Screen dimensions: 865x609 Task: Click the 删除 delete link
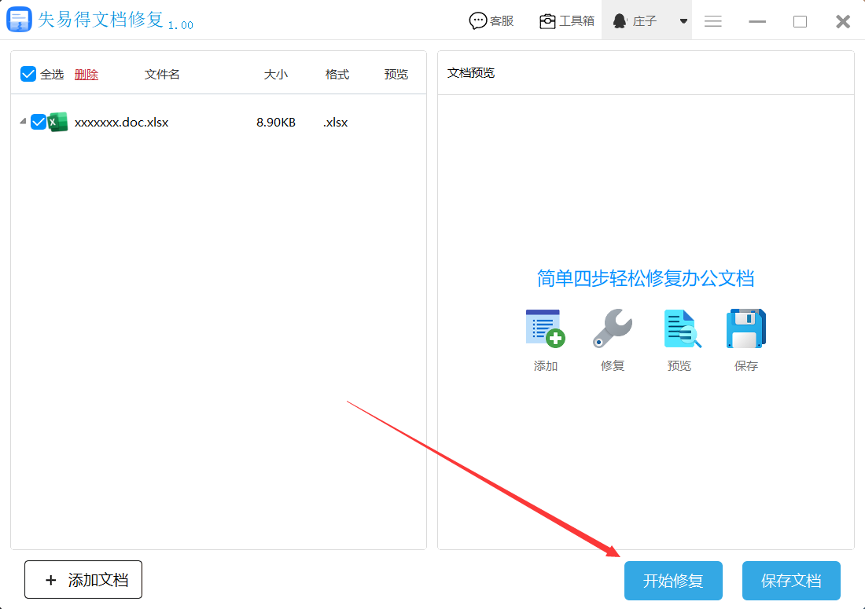(86, 75)
